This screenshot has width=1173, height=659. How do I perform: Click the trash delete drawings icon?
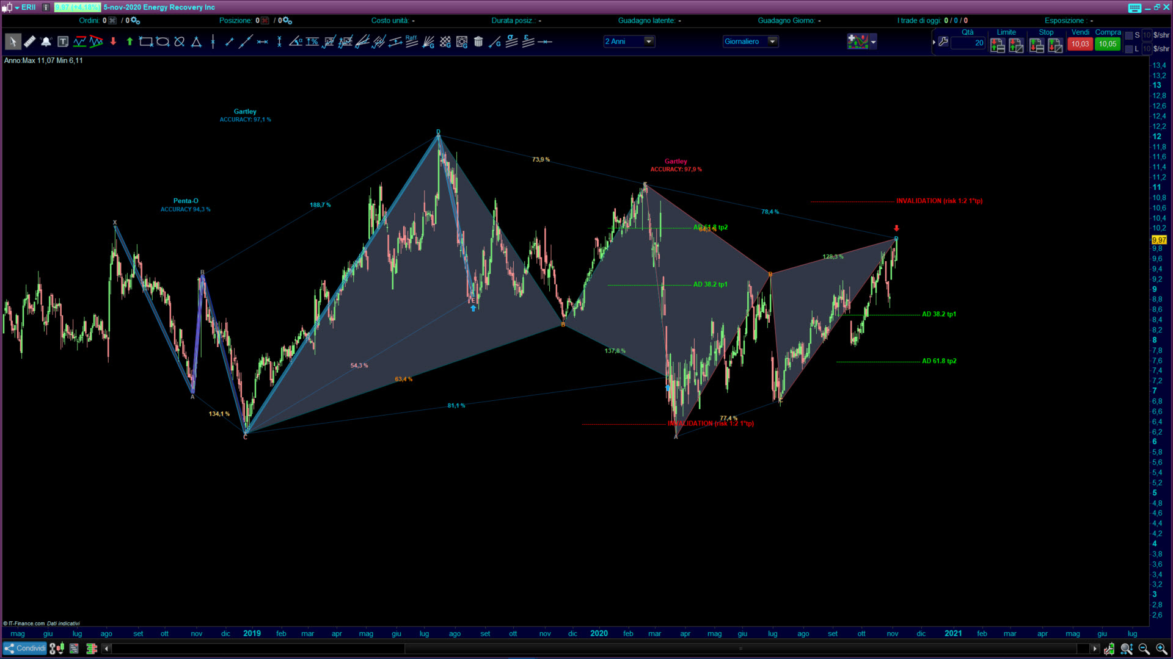pyautogui.click(x=478, y=41)
